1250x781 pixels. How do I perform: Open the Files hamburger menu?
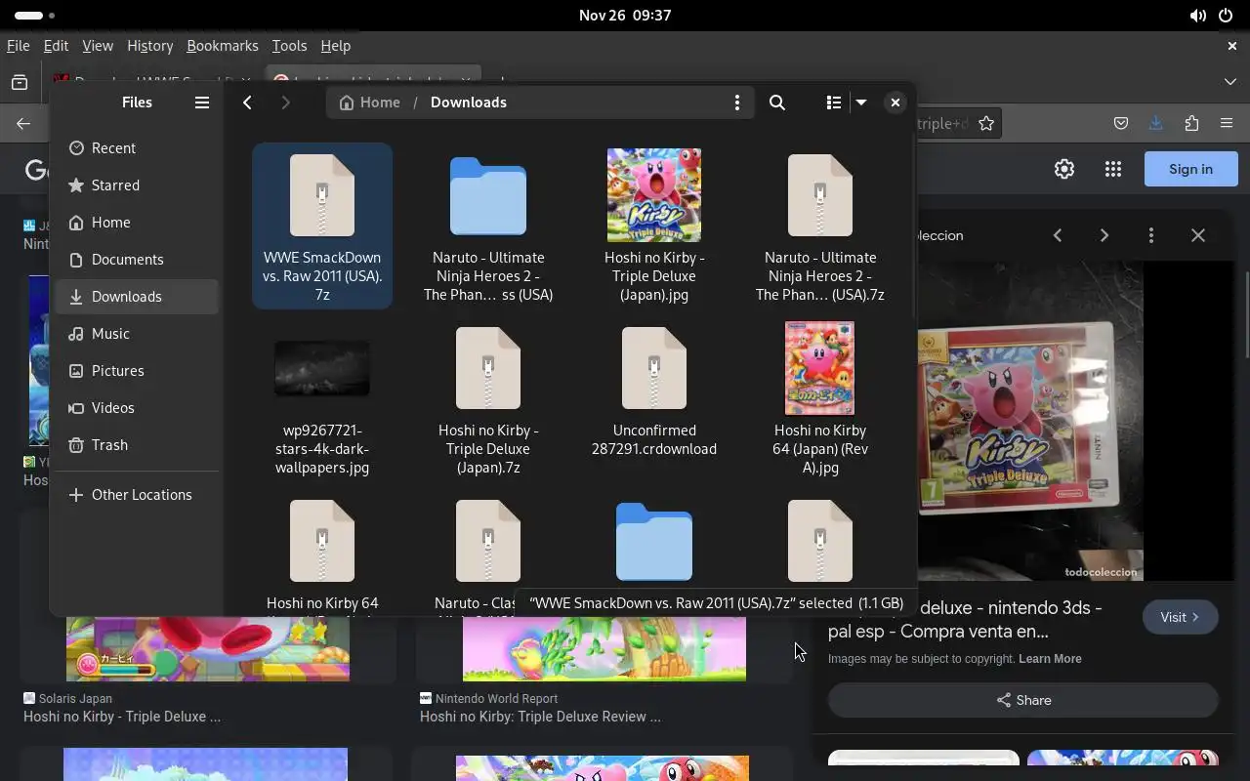pos(202,103)
